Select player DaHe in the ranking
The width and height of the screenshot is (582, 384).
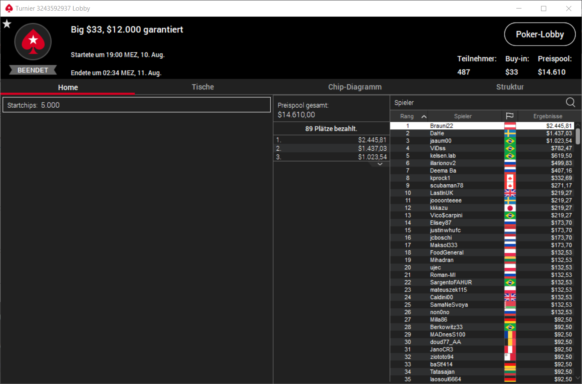click(x=482, y=133)
